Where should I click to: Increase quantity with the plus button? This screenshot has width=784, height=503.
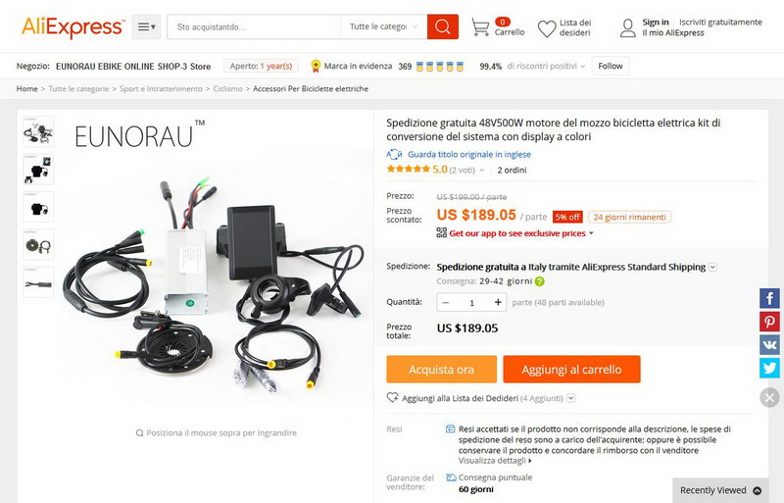(x=498, y=302)
